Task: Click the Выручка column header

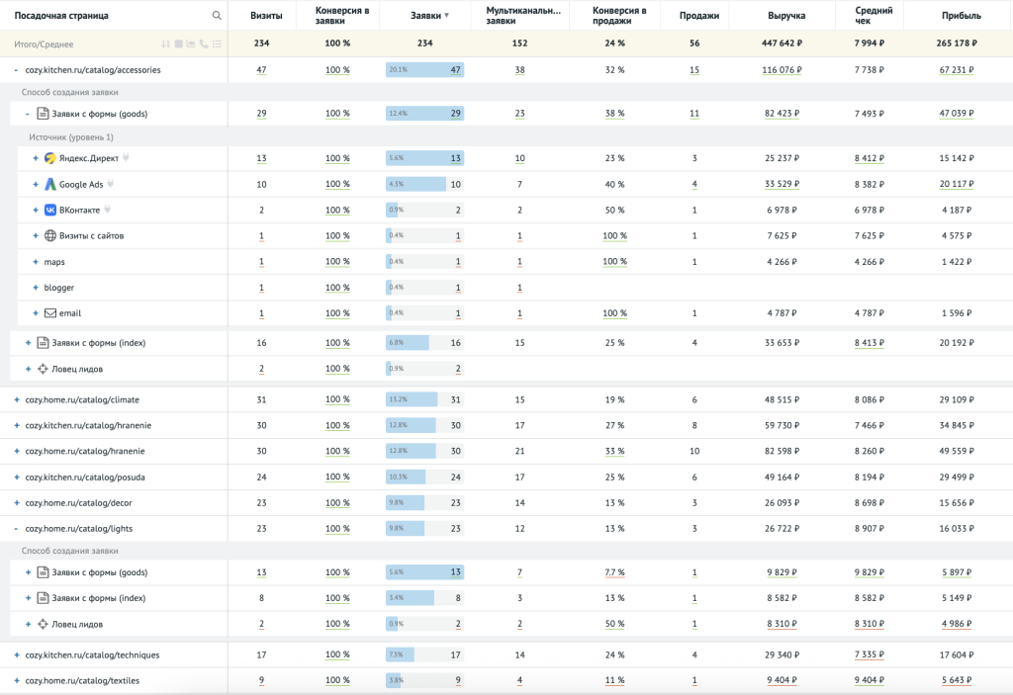Action: coord(786,16)
